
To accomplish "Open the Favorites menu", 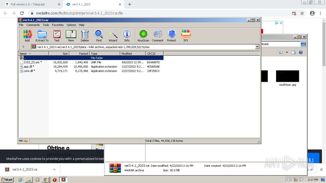I will 58,25.
